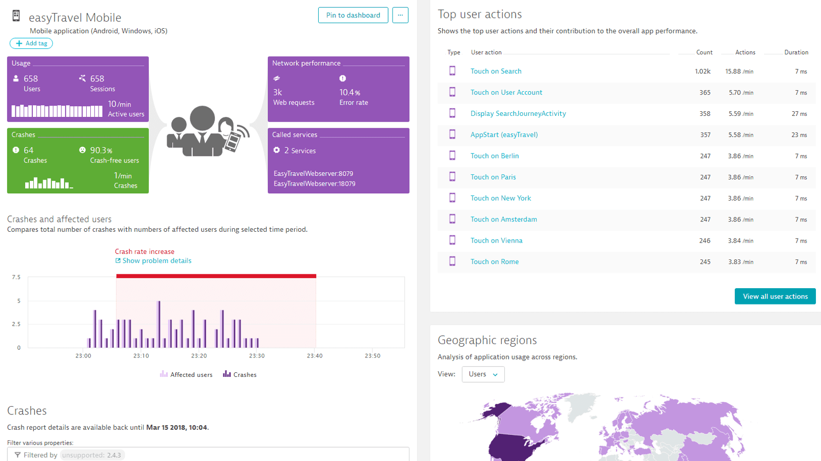Open Touch on Vienna link
This screenshot has width=821, height=461.
(496, 240)
